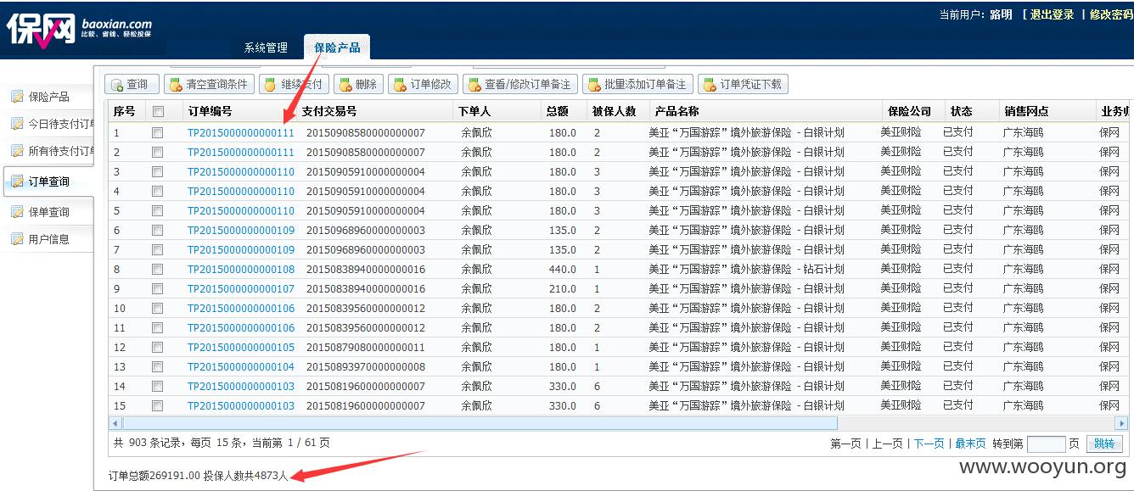Image resolution: width=1134 pixels, height=491 pixels.
Task: Click the icon beside 今日待支付订单
Action: pos(17,124)
